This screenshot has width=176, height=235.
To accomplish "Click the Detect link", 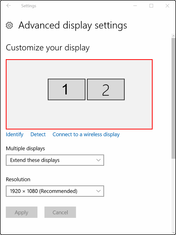I will (x=38, y=135).
